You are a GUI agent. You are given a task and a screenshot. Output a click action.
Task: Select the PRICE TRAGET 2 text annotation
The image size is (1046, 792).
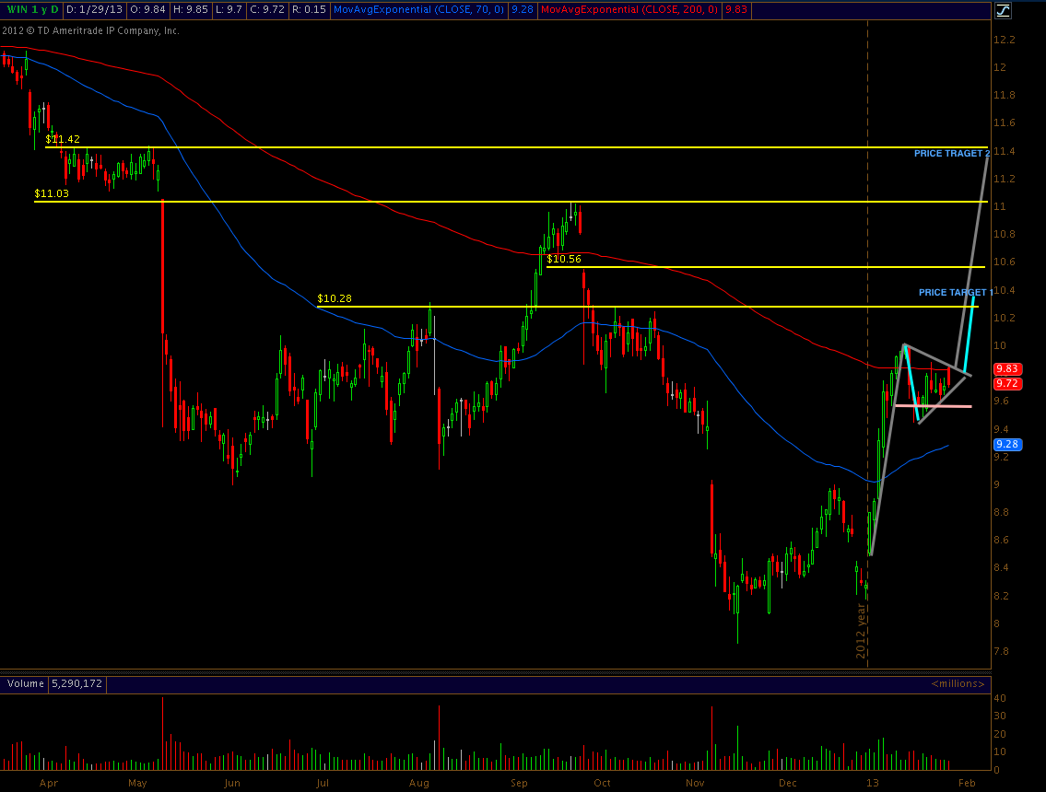coord(951,154)
